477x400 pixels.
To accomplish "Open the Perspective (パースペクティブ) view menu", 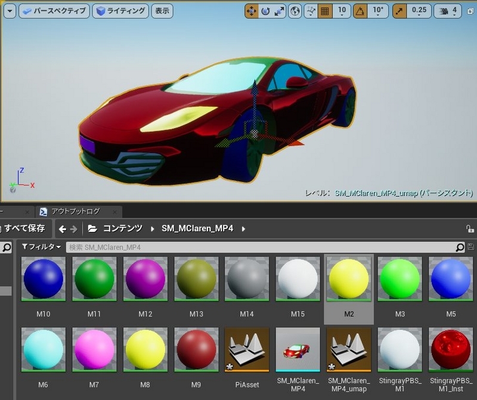I will pyautogui.click(x=54, y=11).
